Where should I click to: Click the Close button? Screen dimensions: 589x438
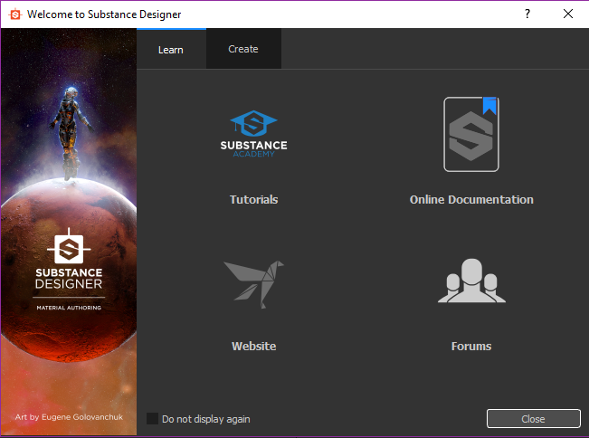(534, 418)
